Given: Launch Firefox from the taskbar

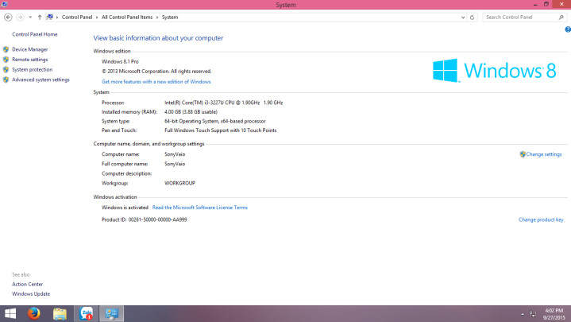Looking at the screenshot, I should point(34,313).
